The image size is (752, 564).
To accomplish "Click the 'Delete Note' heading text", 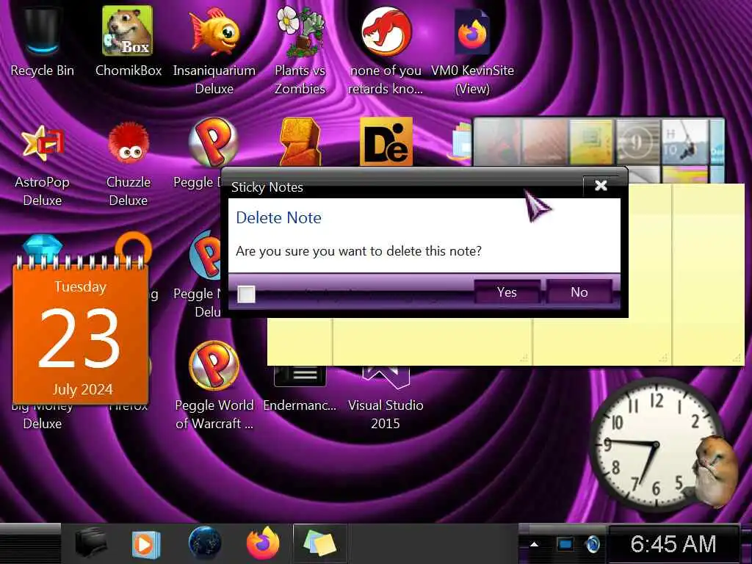I will point(278,217).
